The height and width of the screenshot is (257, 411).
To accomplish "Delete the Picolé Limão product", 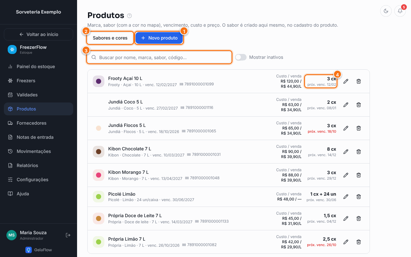I will pos(359,197).
